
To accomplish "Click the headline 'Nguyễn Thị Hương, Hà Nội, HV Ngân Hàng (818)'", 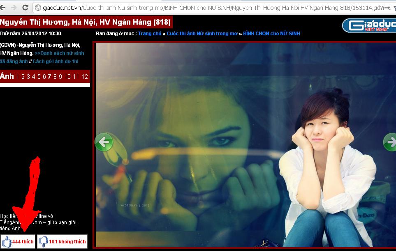I will point(86,22).
